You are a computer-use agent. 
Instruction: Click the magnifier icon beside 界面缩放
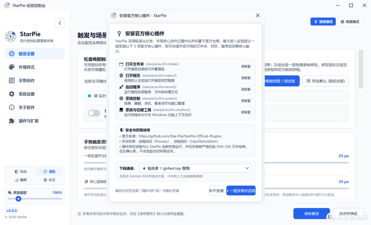pos(10,193)
